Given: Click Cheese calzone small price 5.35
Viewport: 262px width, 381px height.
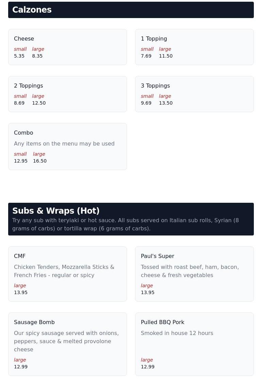Looking at the screenshot, I should [19, 56].
